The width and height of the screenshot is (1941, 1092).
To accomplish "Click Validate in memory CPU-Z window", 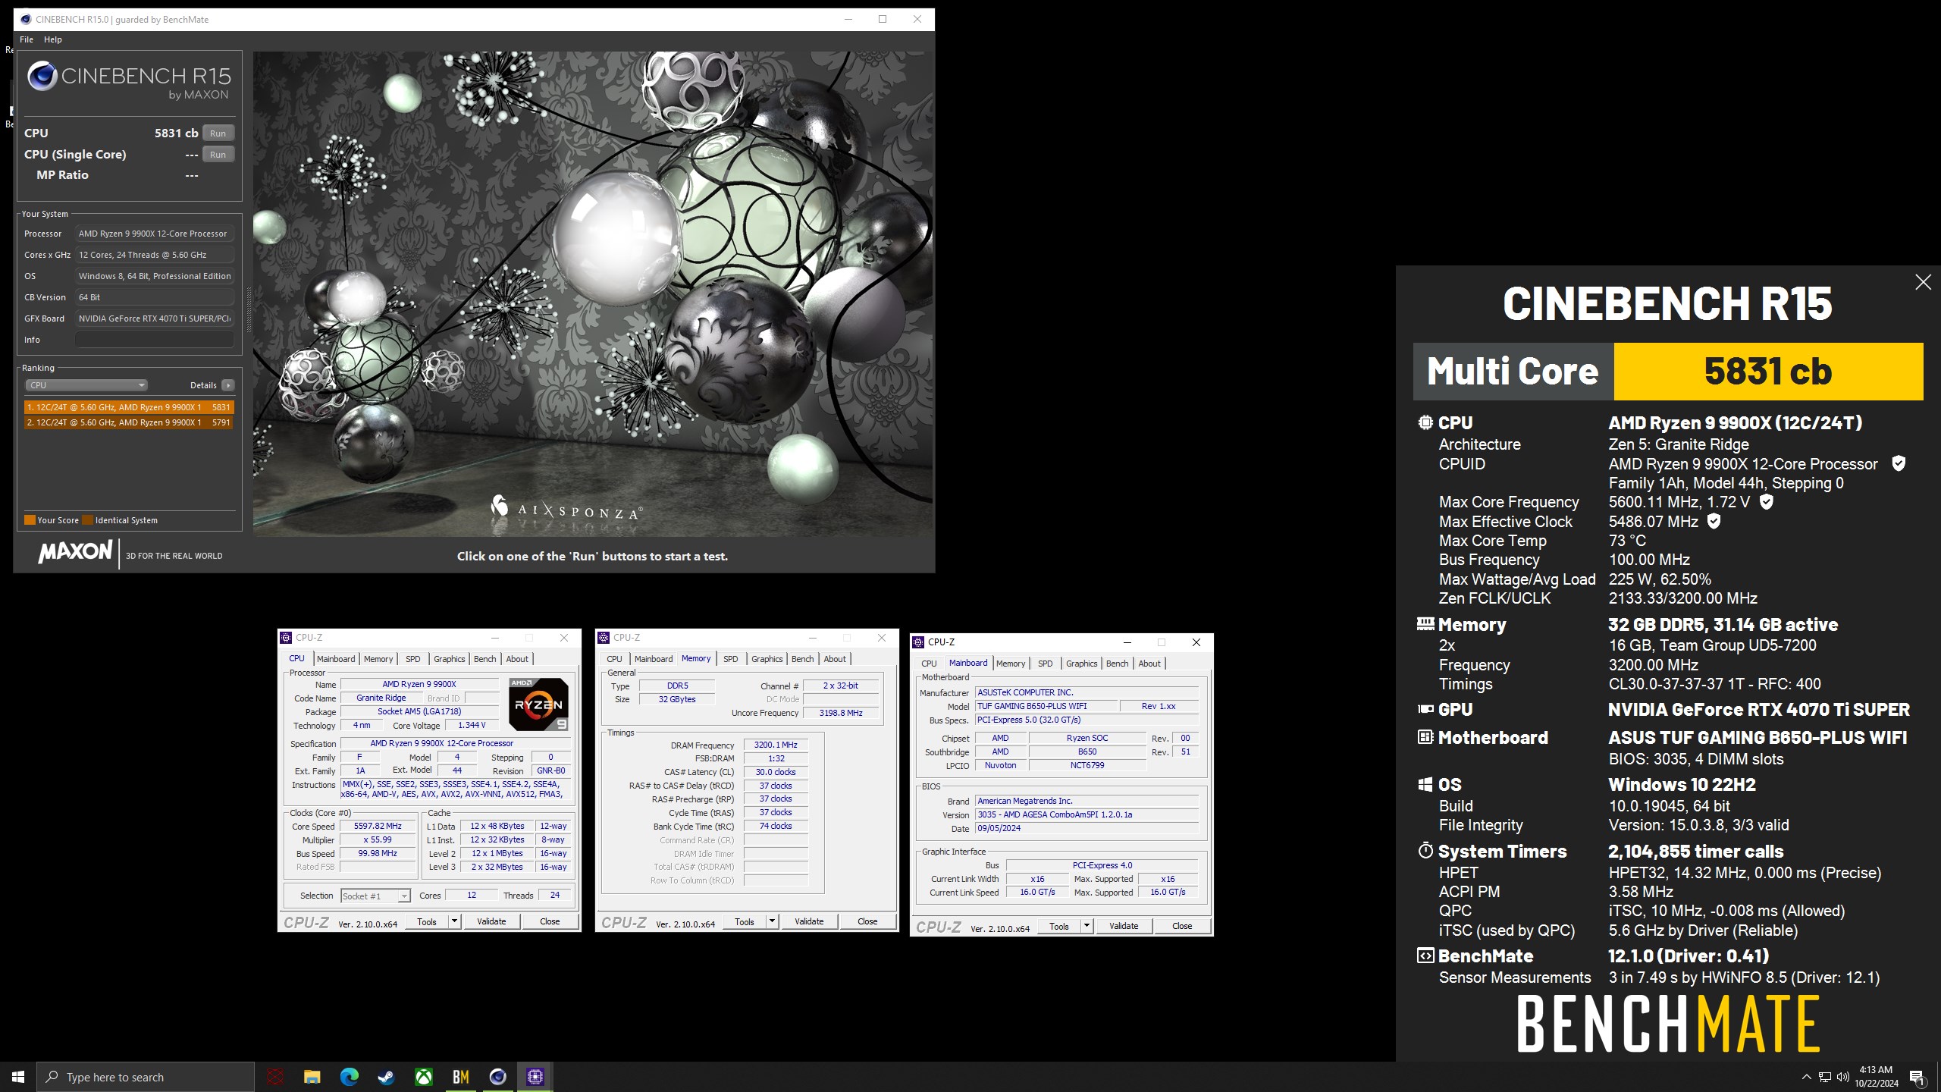I will (809, 922).
